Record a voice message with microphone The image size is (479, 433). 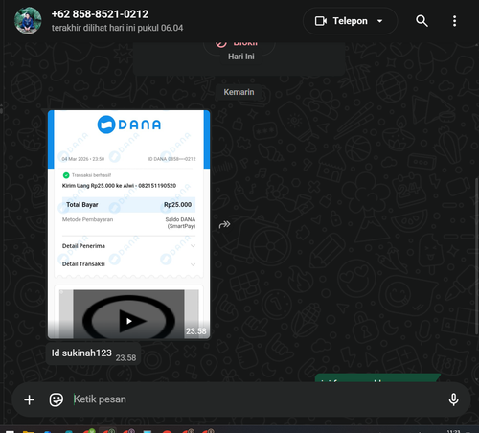point(453,399)
